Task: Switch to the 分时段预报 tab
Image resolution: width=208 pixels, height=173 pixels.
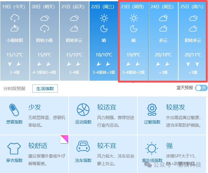Action: (x=15, y=89)
